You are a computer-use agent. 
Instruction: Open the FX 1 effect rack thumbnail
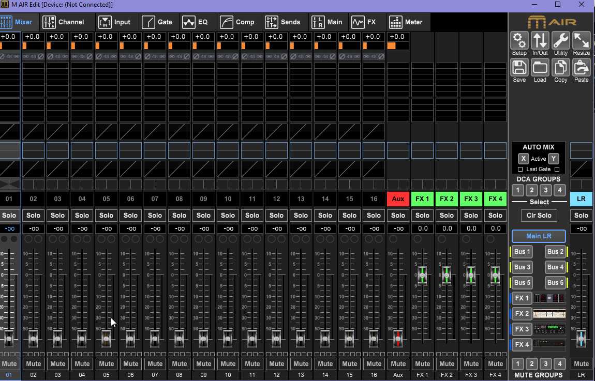pyautogui.click(x=549, y=298)
